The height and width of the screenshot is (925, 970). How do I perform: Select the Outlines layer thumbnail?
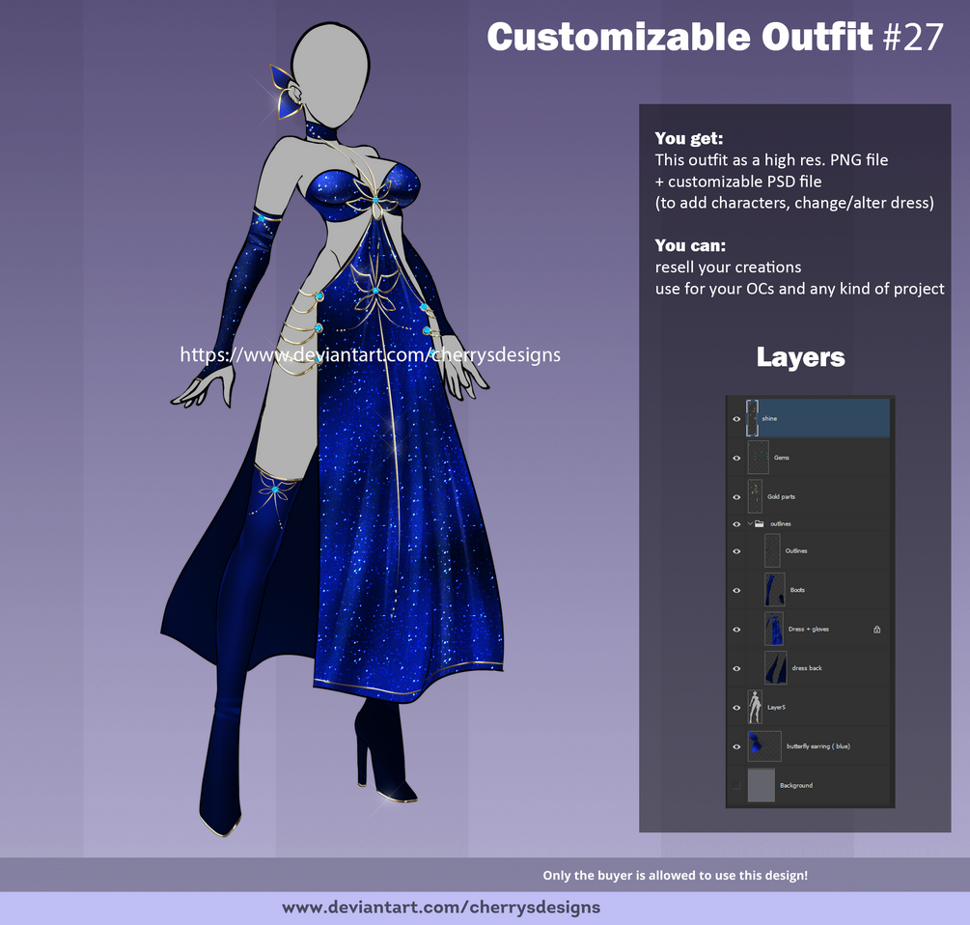[x=772, y=550]
